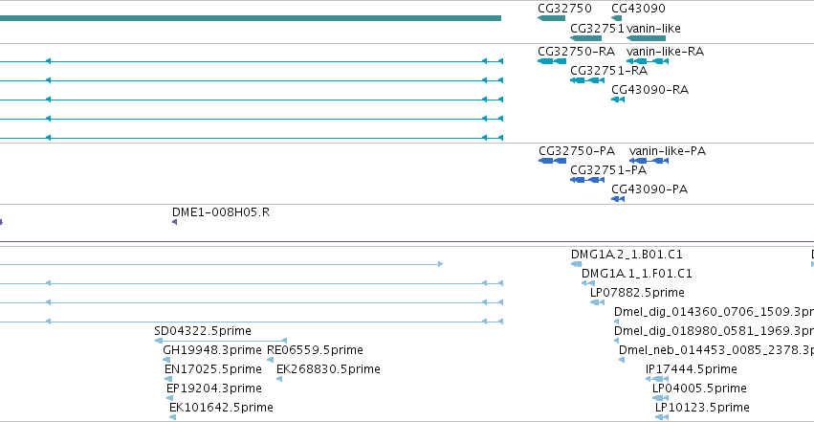Viewport: 814px width, 422px height.
Task: Click the CG43090 gene feature
Action: coord(617,18)
